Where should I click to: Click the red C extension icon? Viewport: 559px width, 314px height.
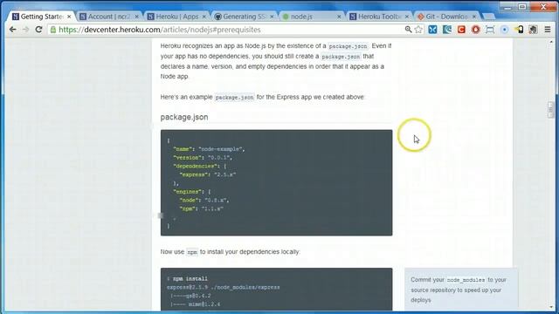(461, 30)
